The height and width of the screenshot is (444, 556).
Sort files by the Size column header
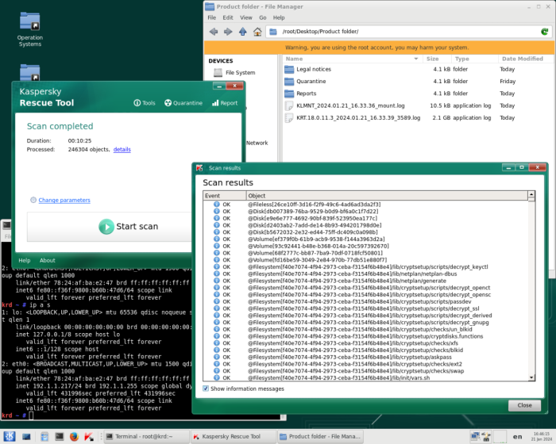[x=437, y=59]
